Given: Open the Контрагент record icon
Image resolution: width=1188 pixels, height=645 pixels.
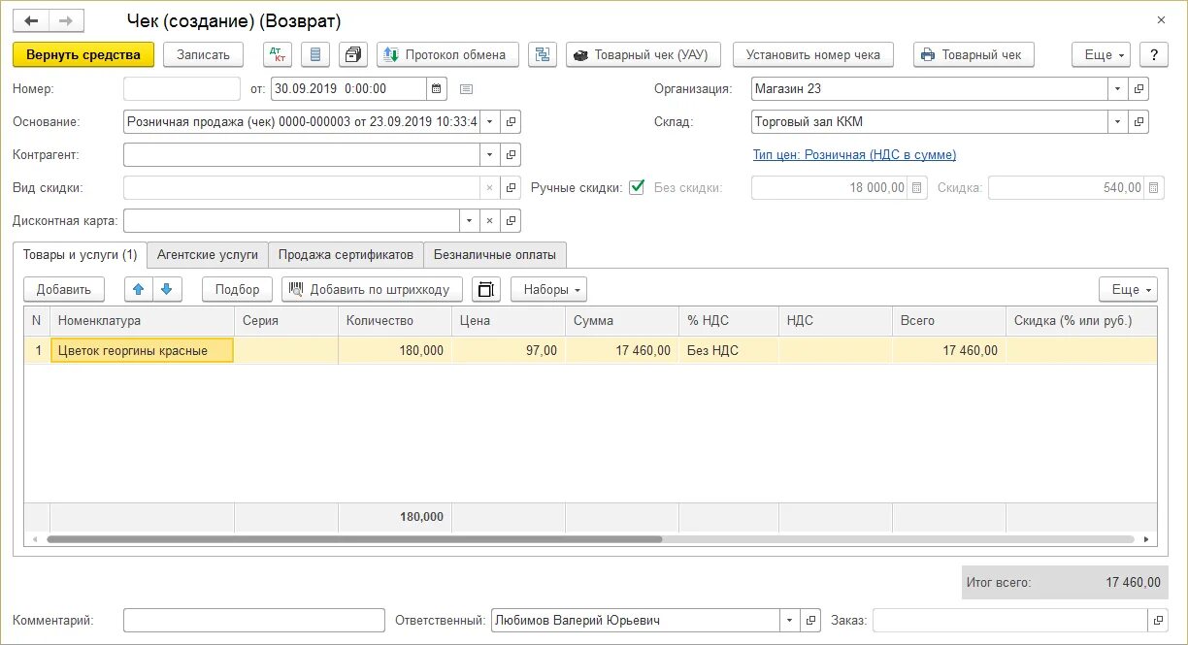Looking at the screenshot, I should pyautogui.click(x=511, y=154).
